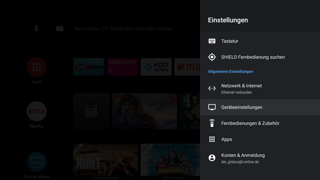Open the Netflix Kids tile
Viewport: 320px width, 180px height.
(91, 111)
